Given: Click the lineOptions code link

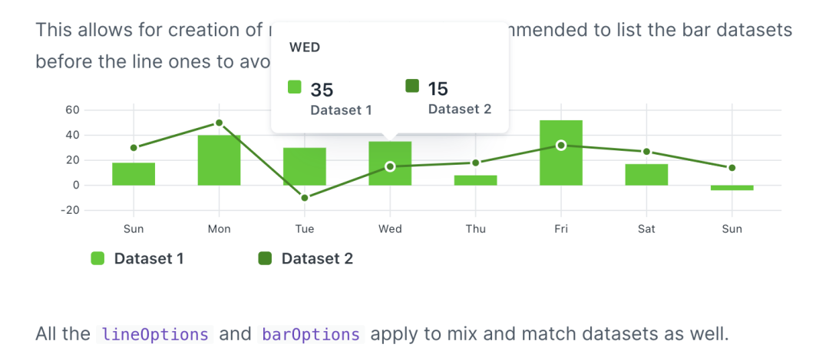Looking at the screenshot, I should (x=154, y=334).
